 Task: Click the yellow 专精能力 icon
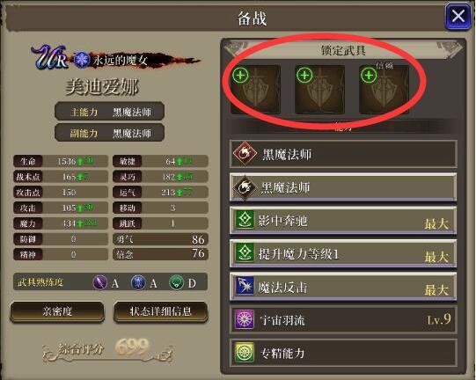coord(245,353)
